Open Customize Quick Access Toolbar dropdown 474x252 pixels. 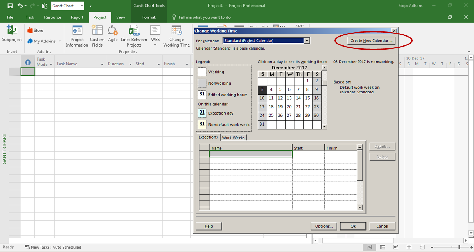[91, 6]
